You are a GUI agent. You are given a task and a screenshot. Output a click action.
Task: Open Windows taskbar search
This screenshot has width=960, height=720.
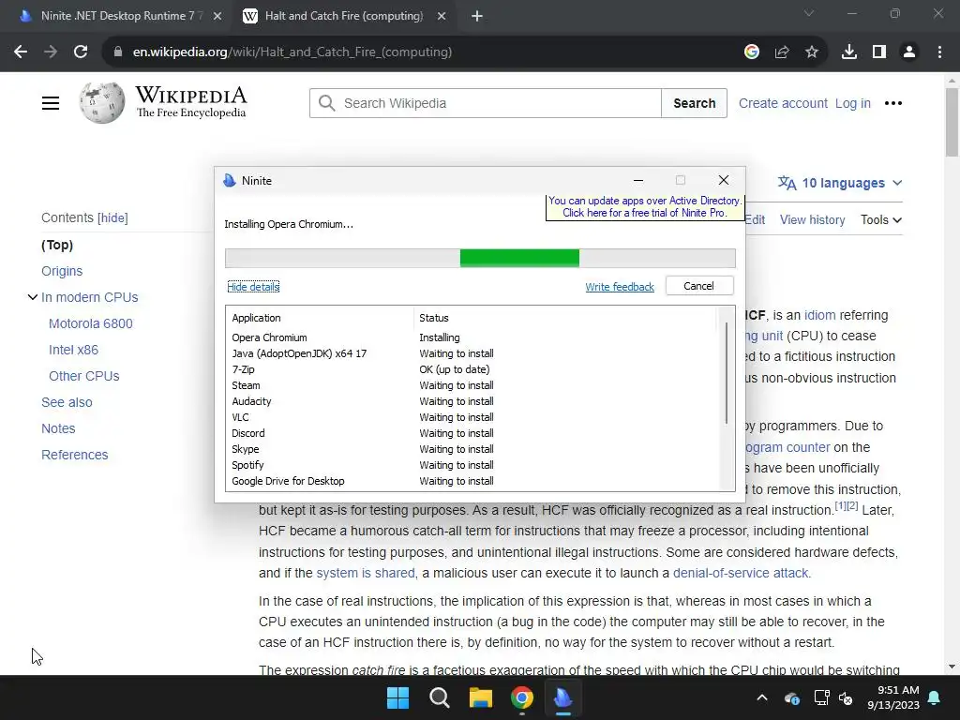pos(440,697)
